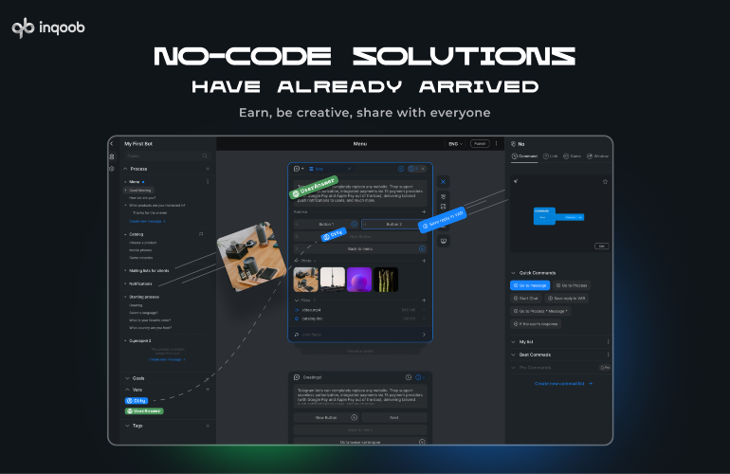Select Go to message quick command
The image size is (730, 474).
coord(530,285)
